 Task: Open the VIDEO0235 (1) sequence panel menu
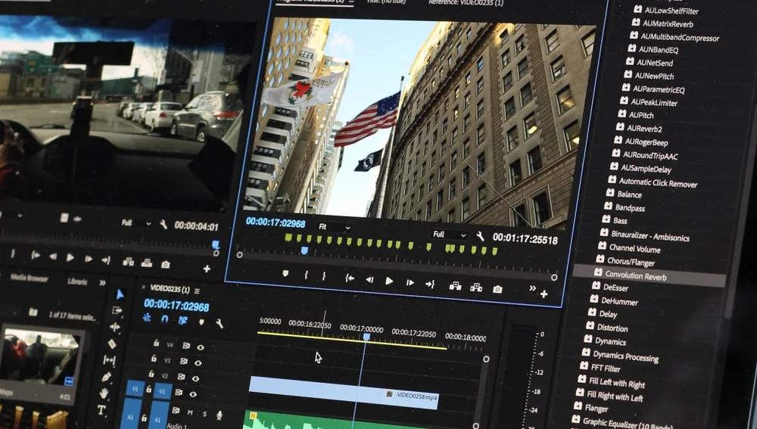click(x=197, y=291)
